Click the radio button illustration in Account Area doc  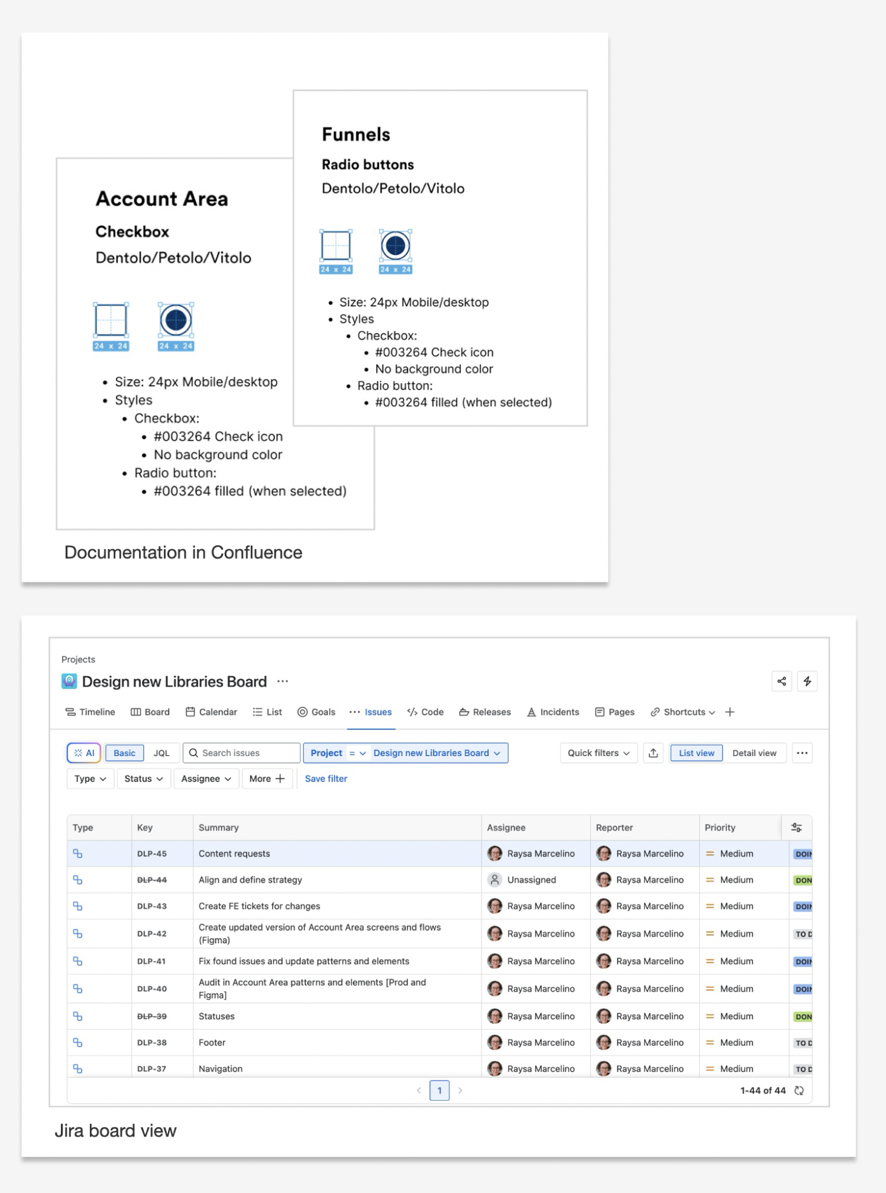176,320
